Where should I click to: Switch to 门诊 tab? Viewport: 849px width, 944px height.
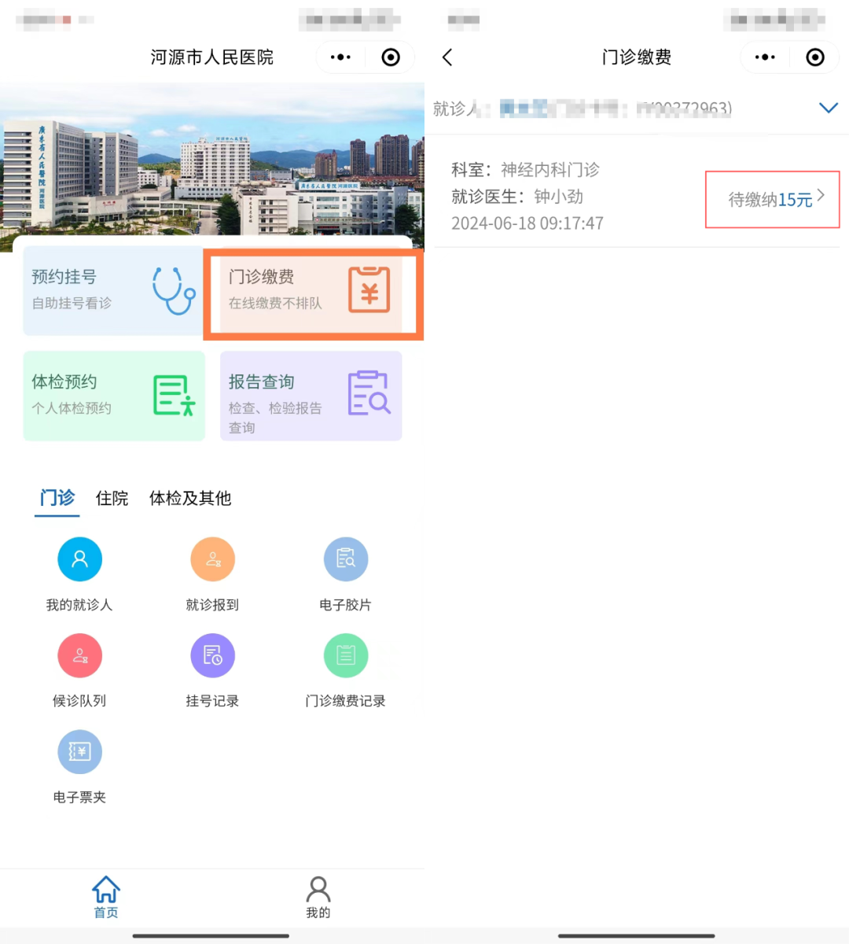click(x=57, y=498)
